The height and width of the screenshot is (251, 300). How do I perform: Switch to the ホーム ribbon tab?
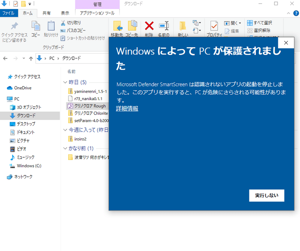click(x=27, y=13)
